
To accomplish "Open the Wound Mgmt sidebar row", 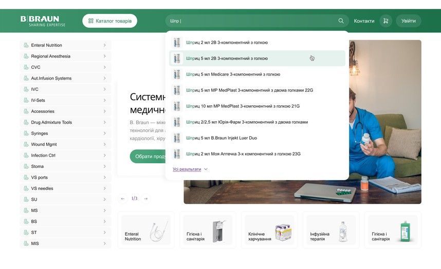I will click(x=65, y=144).
